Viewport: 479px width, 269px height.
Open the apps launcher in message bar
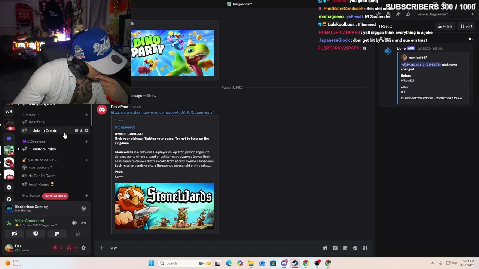pyautogui.click(x=365, y=248)
